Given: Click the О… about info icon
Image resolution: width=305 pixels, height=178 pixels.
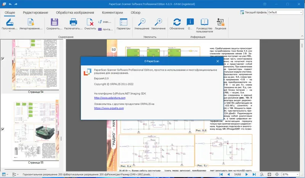Looking at the screenshot, I should 190,22.
